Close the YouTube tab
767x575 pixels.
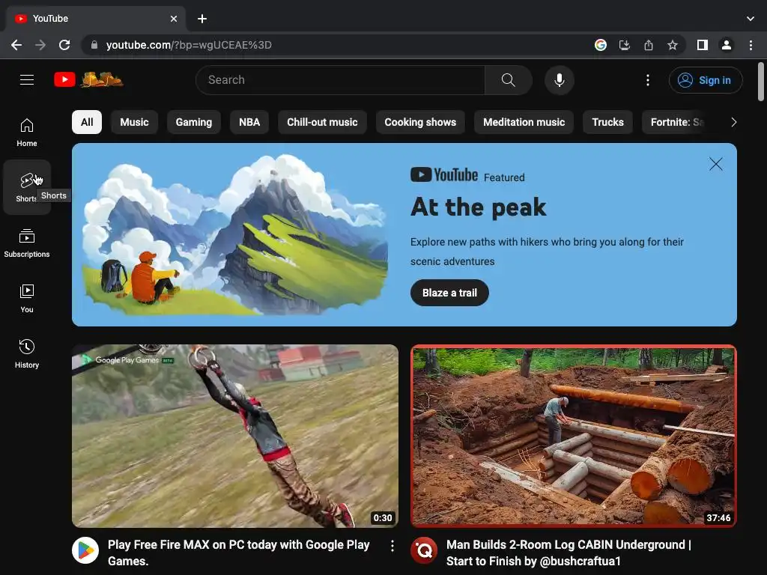pyautogui.click(x=174, y=19)
